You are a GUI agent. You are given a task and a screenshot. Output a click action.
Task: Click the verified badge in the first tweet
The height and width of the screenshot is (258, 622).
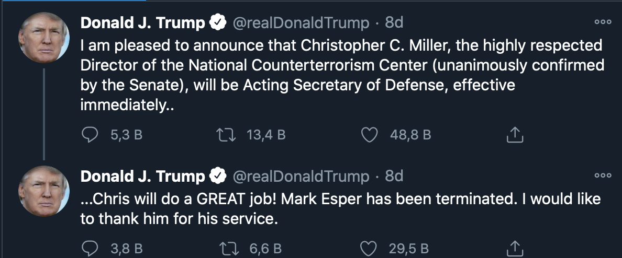click(x=218, y=22)
